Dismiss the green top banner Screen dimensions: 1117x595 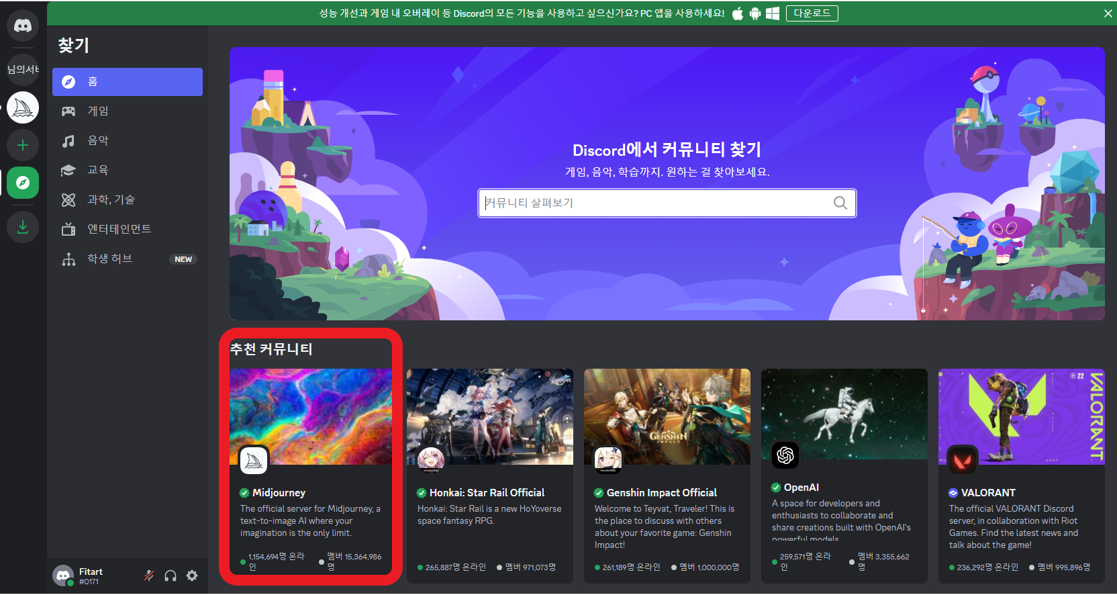pyautogui.click(x=1108, y=13)
